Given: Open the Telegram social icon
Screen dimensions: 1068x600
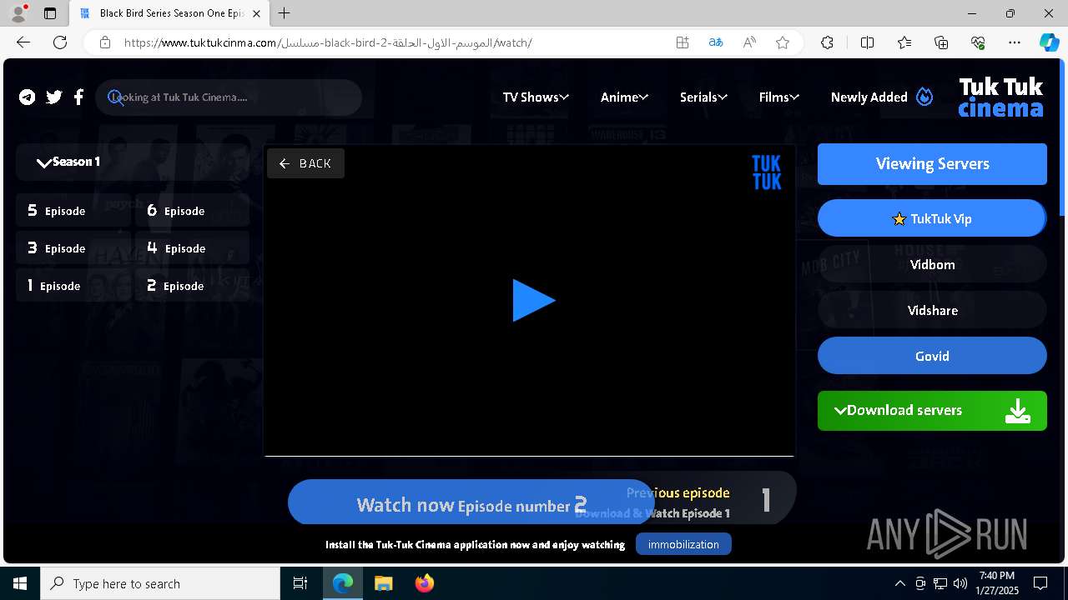Looking at the screenshot, I should [x=28, y=97].
